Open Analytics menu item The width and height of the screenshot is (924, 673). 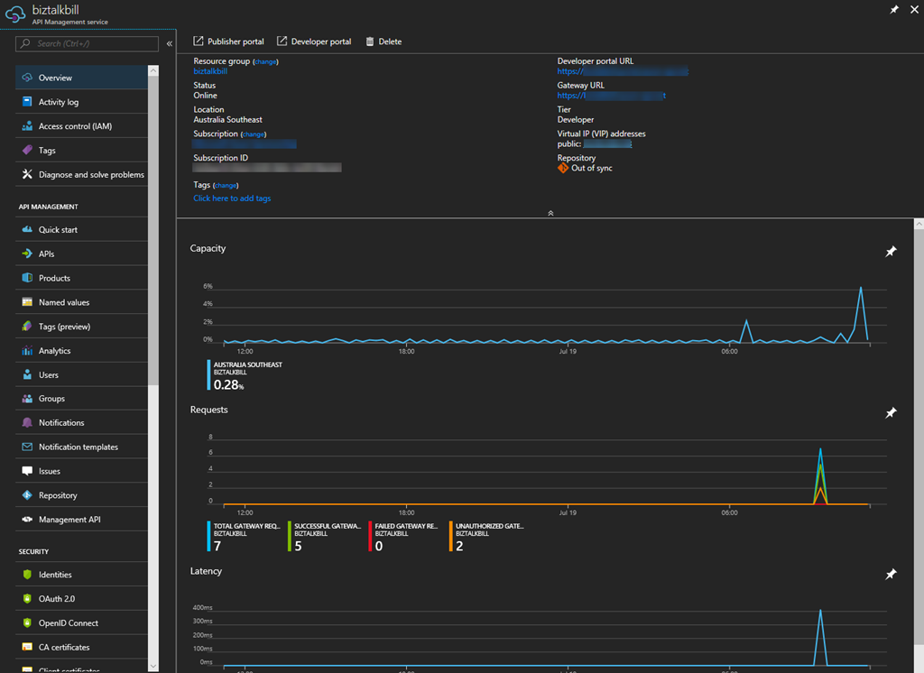81,351
